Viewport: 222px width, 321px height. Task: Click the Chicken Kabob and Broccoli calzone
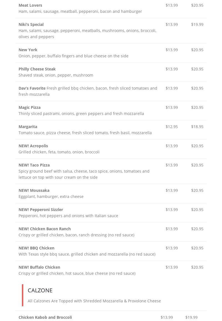coord(45,317)
